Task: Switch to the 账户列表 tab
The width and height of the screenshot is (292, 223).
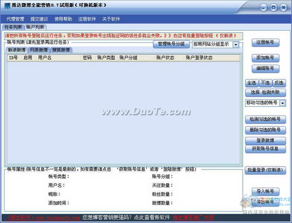Action: coord(35,27)
